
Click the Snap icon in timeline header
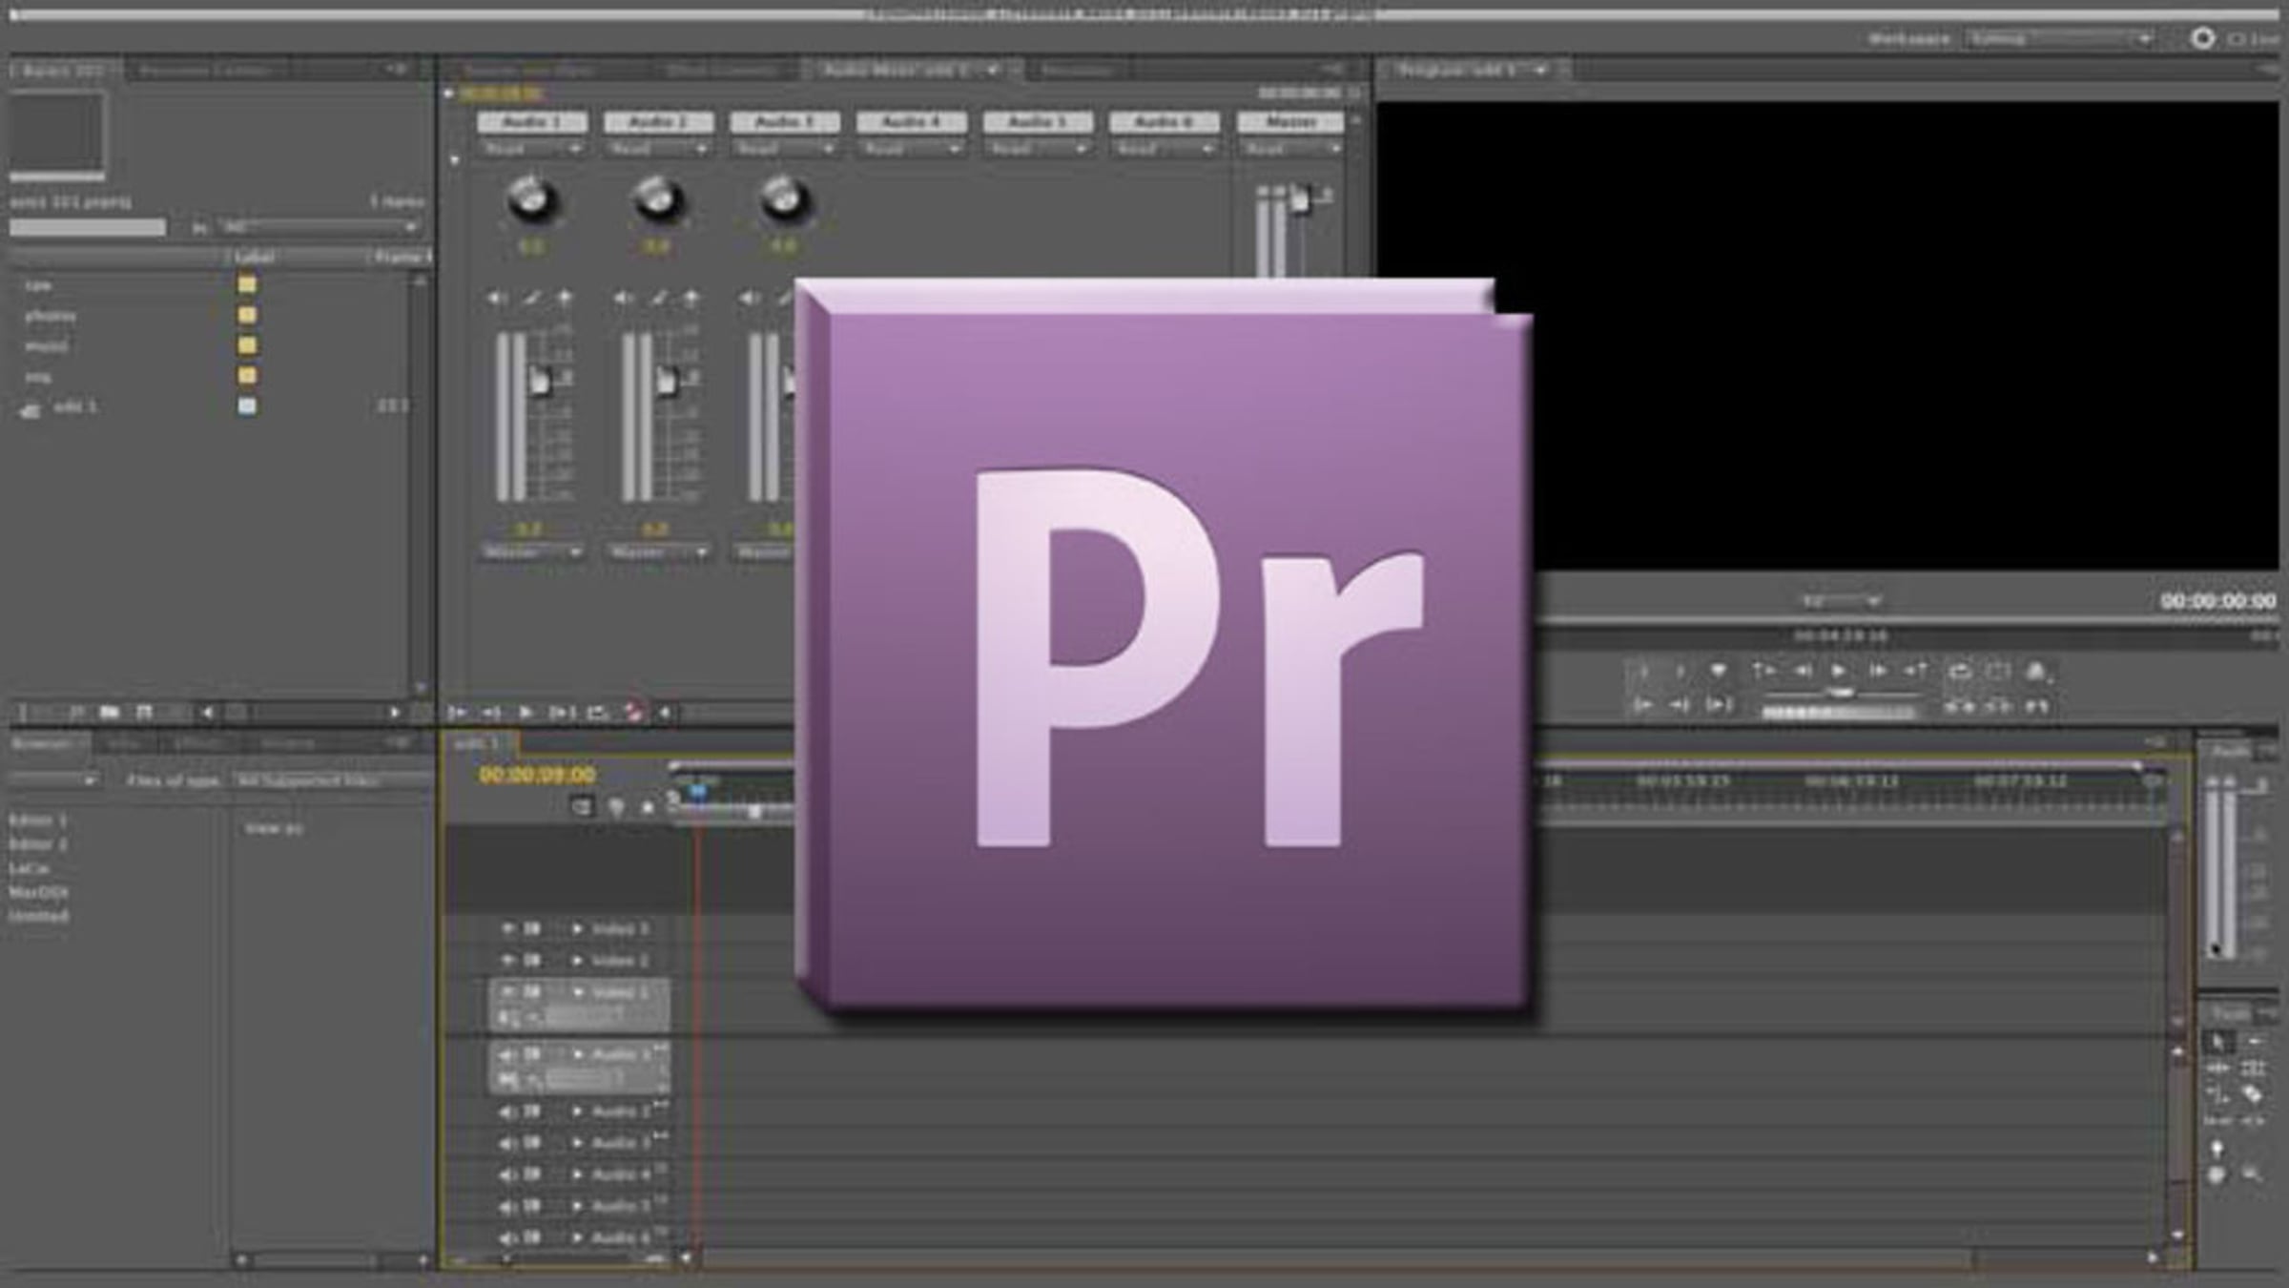[x=581, y=807]
